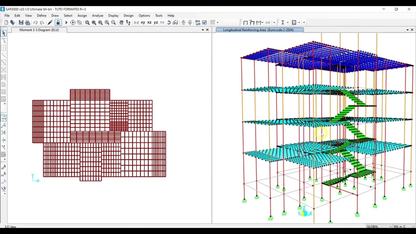The height and width of the screenshot is (234, 416).
Task: Click the pencil refresh window icon
Action: (50, 22)
